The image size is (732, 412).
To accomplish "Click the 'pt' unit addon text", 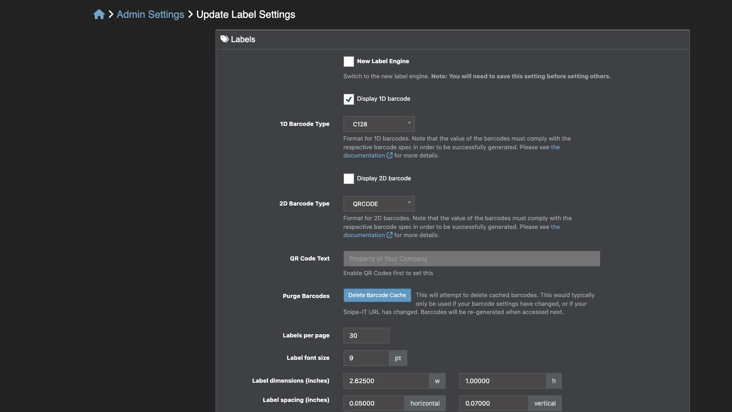I will 398,358.
